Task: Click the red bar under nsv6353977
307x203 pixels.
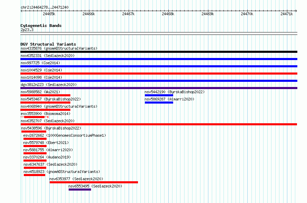Action: [x=94, y=182]
